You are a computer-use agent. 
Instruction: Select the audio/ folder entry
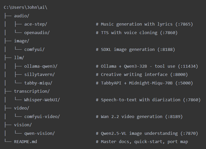click(22, 16)
